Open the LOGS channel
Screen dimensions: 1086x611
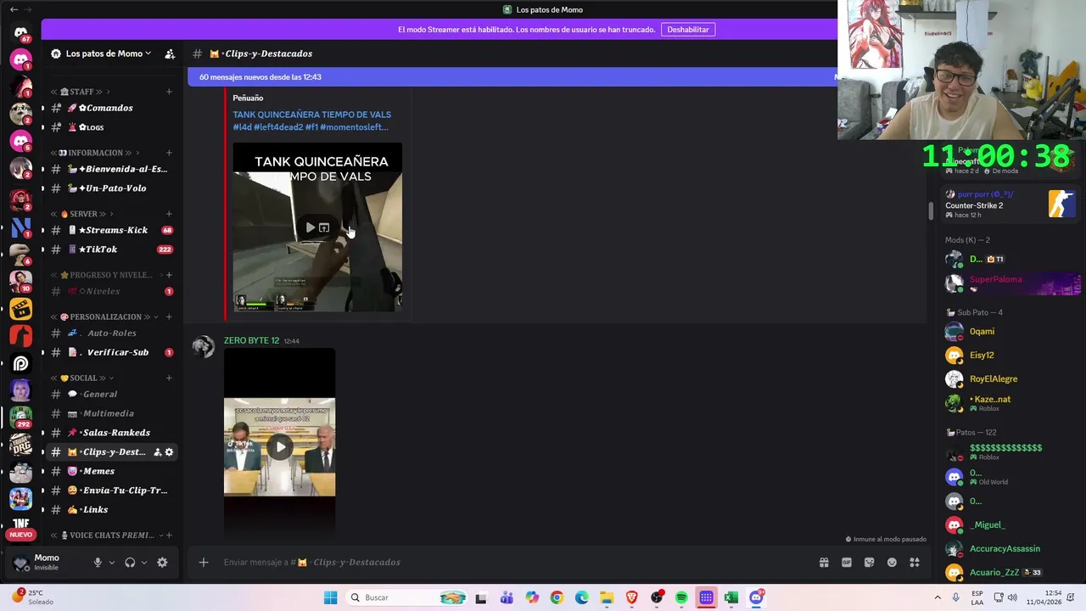(111, 127)
